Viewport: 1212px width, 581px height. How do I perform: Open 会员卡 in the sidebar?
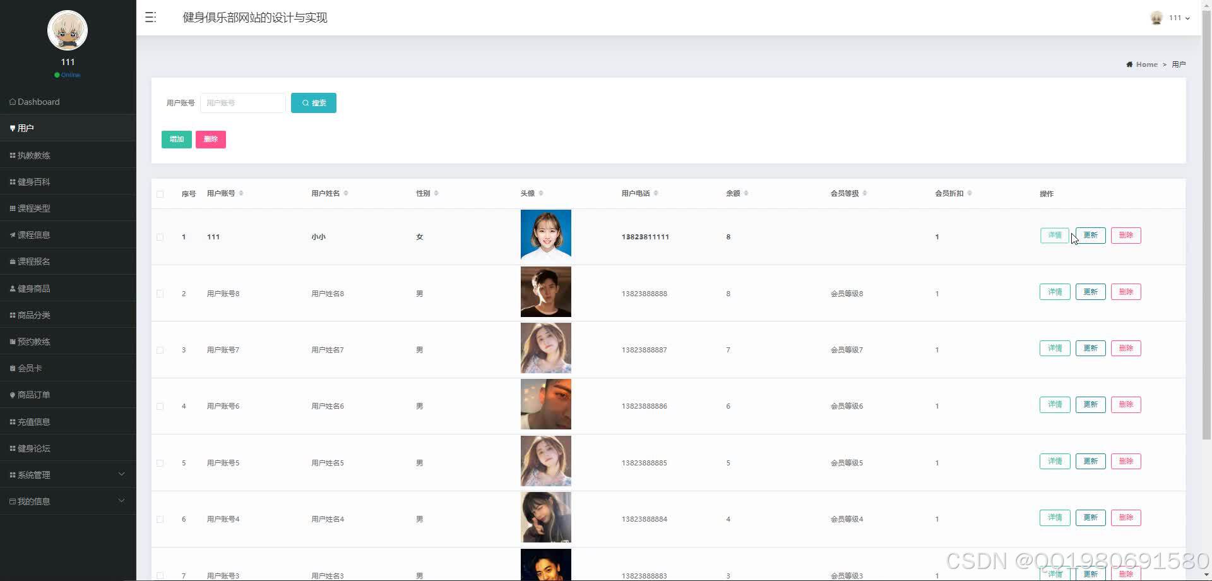pyautogui.click(x=68, y=368)
